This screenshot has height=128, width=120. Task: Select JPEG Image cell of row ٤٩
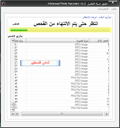point(81,72)
